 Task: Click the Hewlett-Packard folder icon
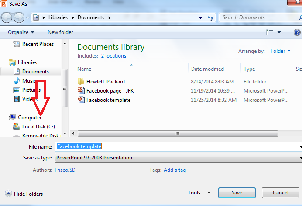click(81, 81)
